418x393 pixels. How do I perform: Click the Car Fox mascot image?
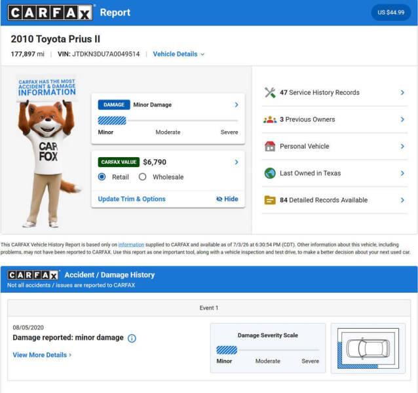(x=48, y=151)
